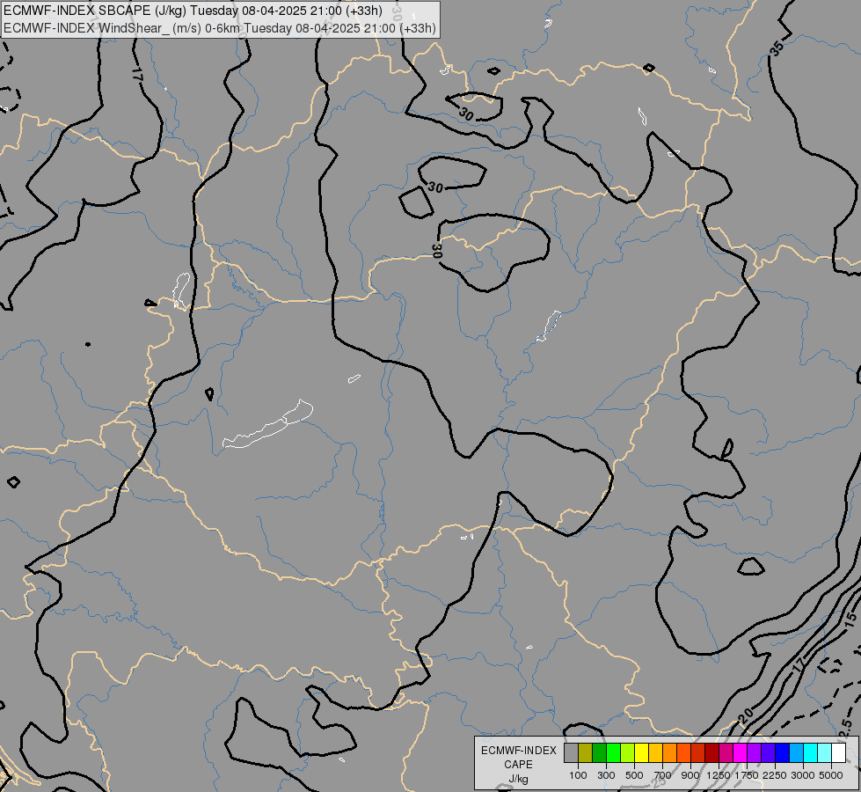
Task: Select the legend value 2250
Action: (775, 775)
